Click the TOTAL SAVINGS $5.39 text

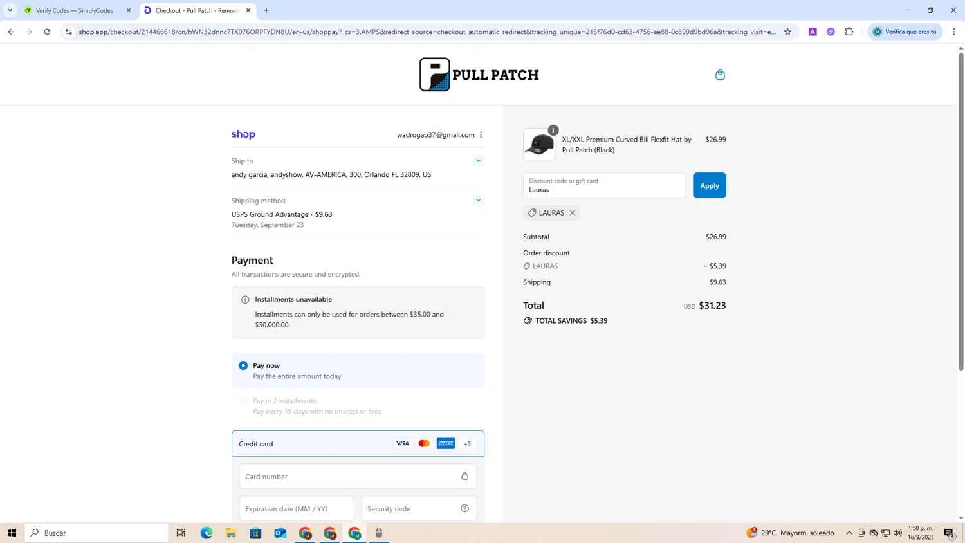point(571,321)
